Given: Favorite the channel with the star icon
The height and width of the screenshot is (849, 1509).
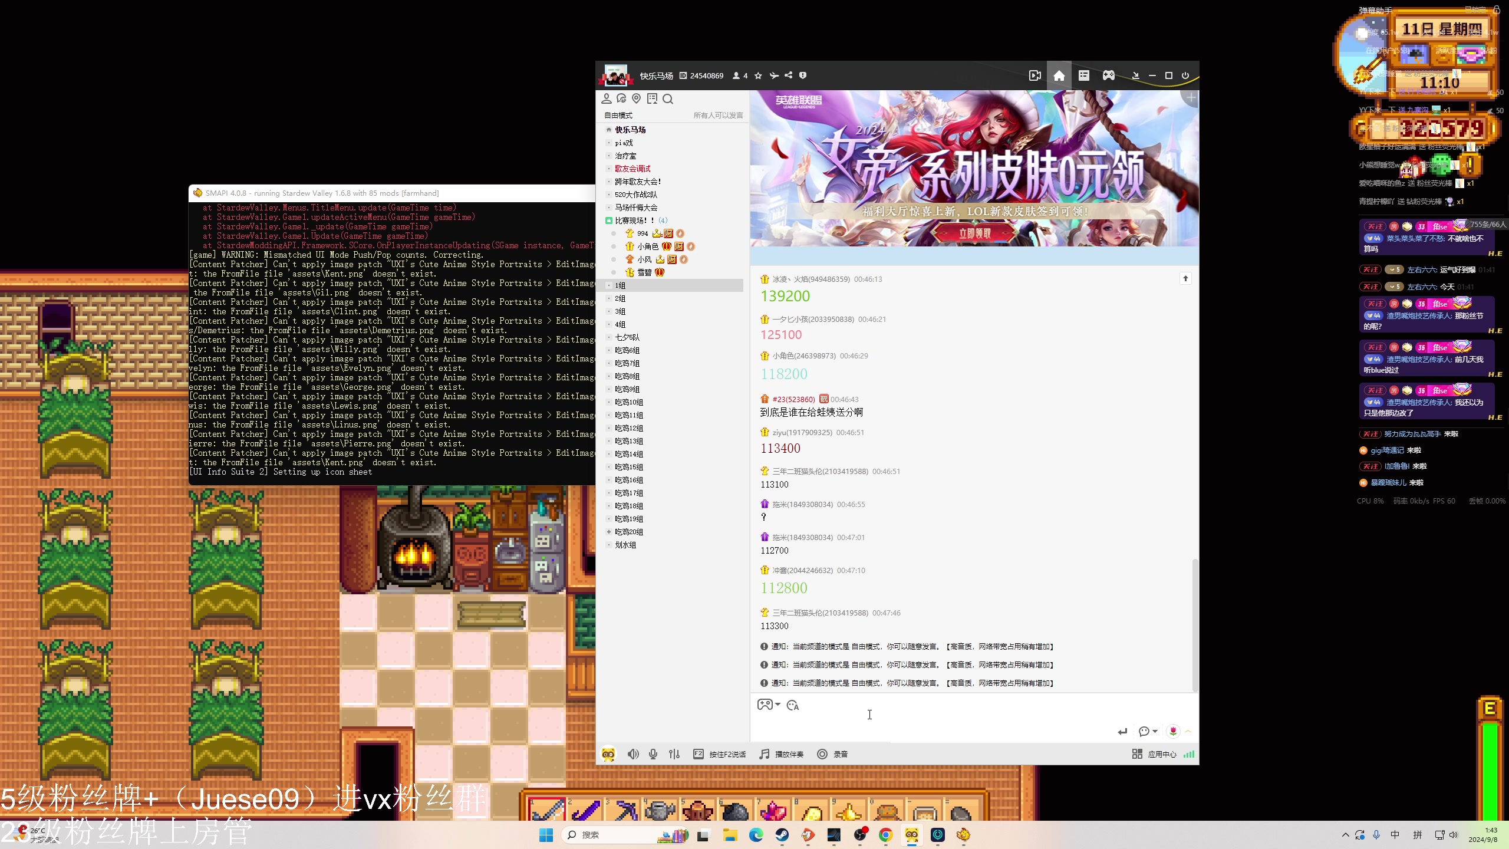Looking at the screenshot, I should pos(758,75).
